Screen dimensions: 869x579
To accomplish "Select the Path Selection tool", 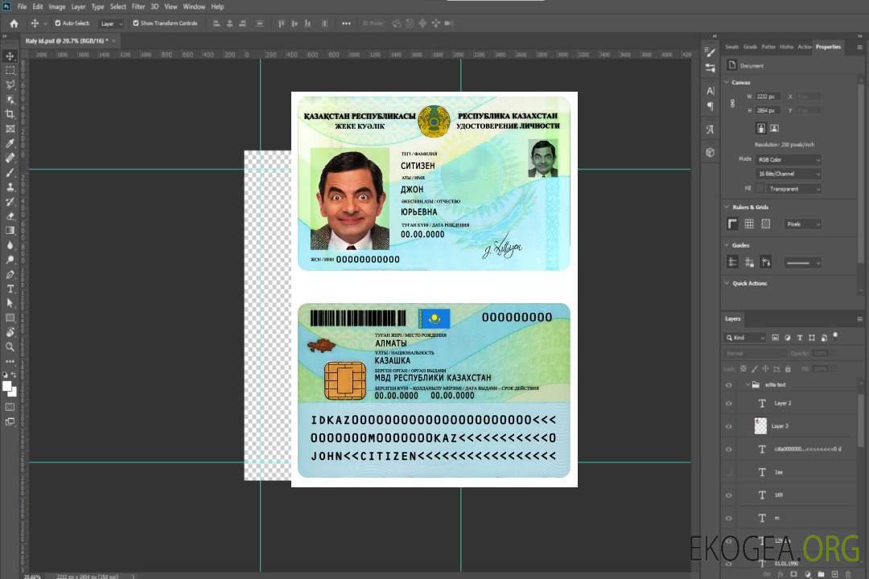I will (x=10, y=303).
